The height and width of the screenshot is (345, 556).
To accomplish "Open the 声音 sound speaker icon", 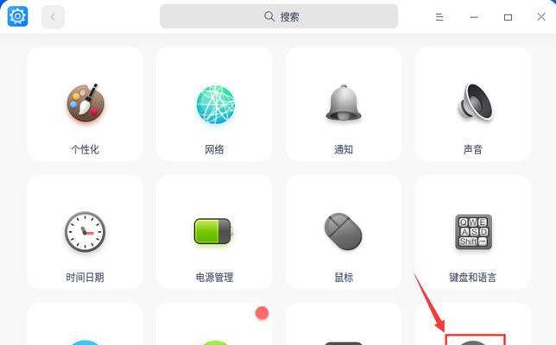I will tap(475, 102).
